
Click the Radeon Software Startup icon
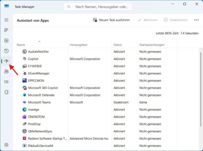[24, 138]
